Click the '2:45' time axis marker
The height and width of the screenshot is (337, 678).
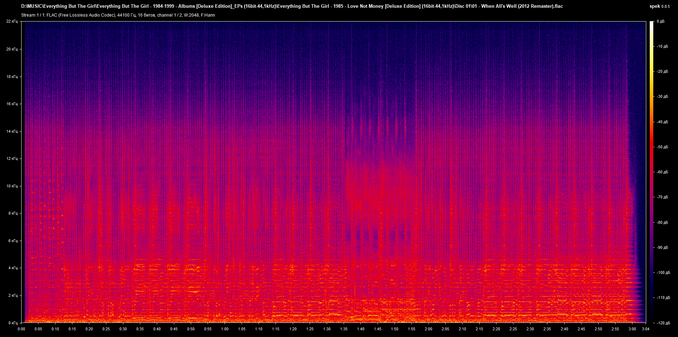click(581, 329)
